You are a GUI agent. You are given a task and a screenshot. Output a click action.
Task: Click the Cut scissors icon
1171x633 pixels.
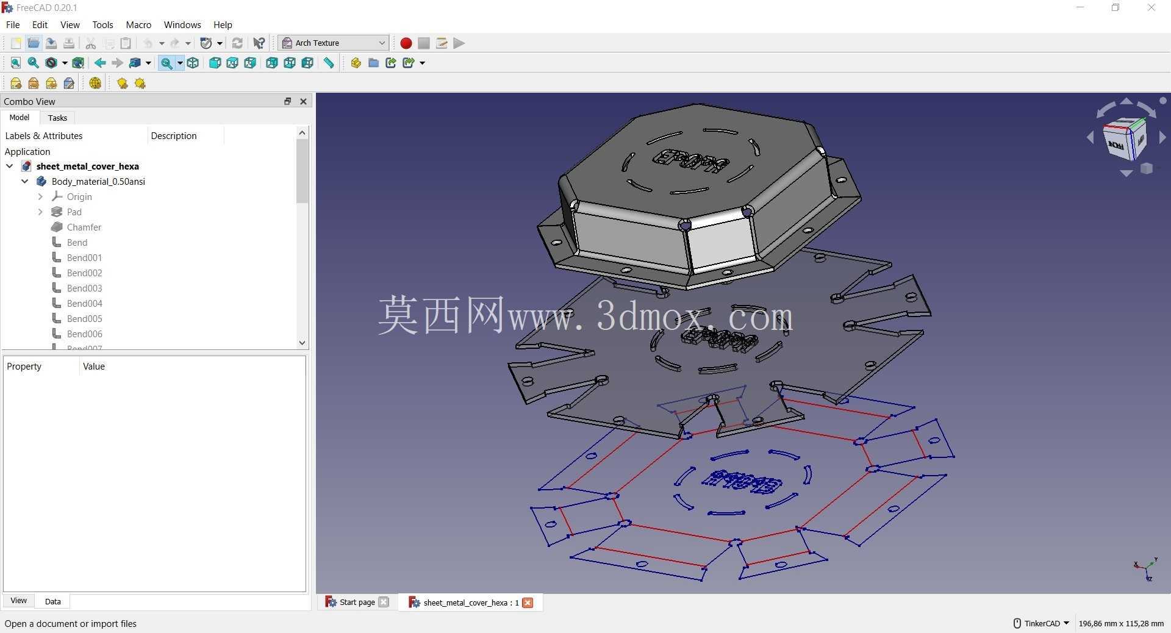(x=90, y=43)
